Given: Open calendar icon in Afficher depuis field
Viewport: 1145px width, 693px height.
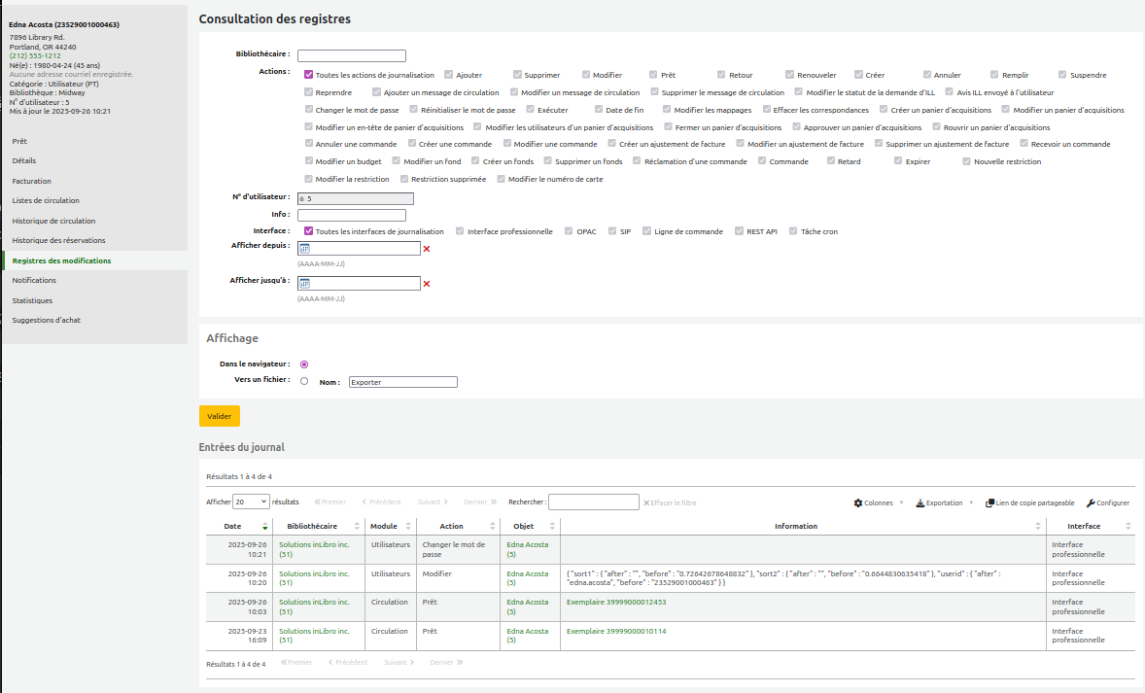Looking at the screenshot, I should [305, 249].
